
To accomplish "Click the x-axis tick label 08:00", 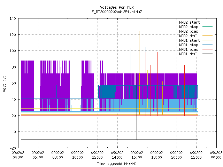I will tap(57, 157).
